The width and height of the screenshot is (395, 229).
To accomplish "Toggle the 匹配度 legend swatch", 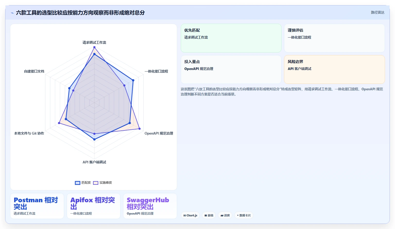I will tap(78, 183).
